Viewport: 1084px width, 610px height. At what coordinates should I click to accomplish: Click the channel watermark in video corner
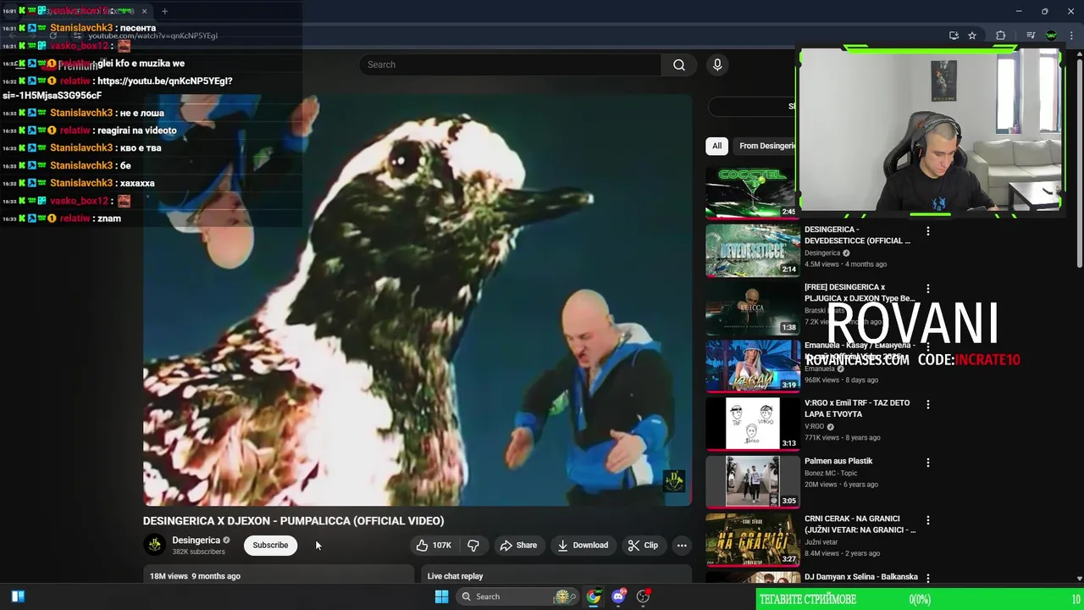point(674,481)
